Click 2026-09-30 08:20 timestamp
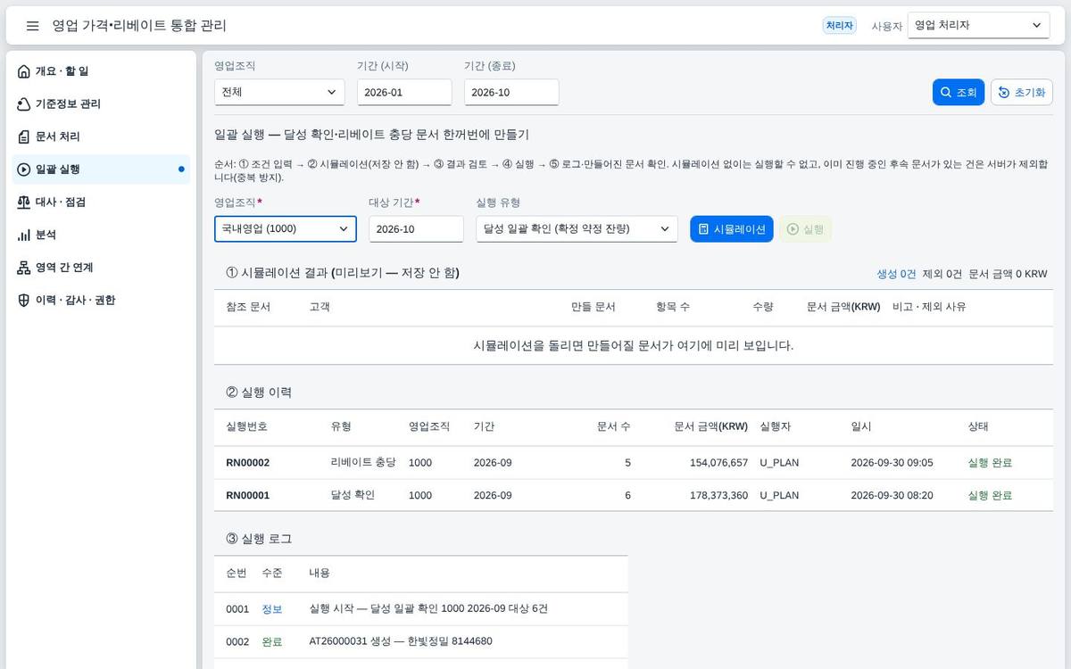 (x=892, y=495)
